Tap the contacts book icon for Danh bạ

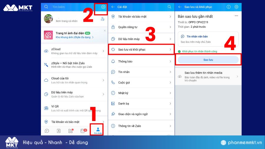113,103
